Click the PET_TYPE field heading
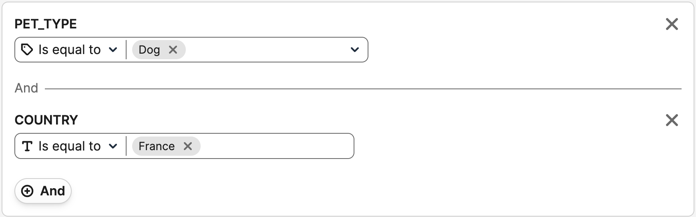Image resolution: width=696 pixels, height=217 pixels. (x=46, y=24)
